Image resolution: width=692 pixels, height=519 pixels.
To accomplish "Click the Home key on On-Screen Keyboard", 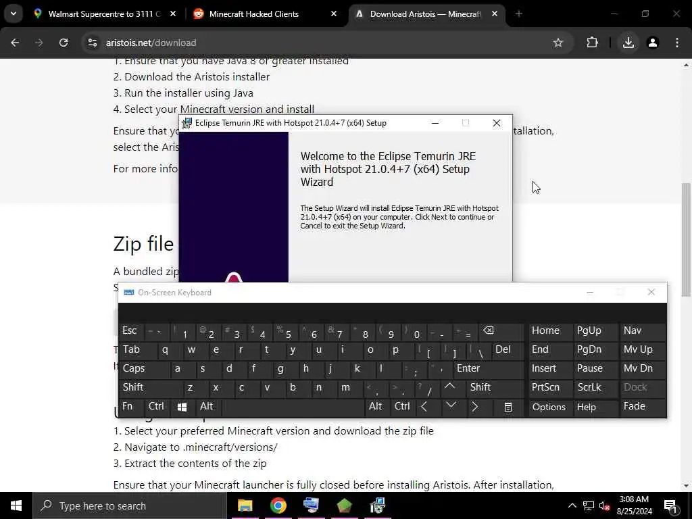I will [x=550, y=330].
